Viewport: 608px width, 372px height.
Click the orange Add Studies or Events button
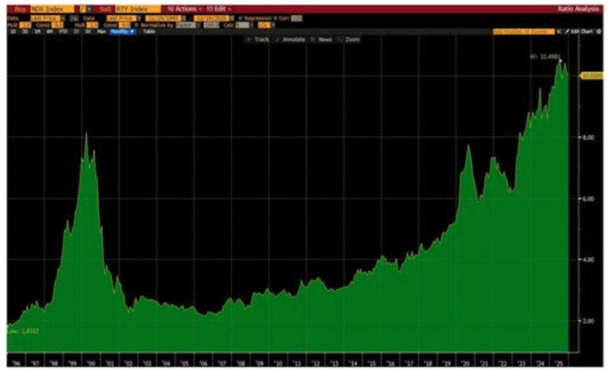pyautogui.click(x=523, y=31)
